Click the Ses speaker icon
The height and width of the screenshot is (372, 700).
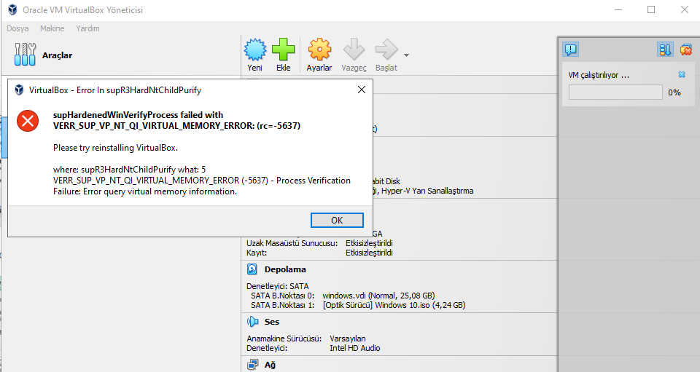click(252, 322)
